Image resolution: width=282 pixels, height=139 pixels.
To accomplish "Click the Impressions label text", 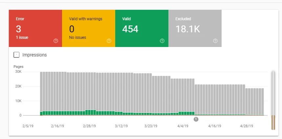I will [x=34, y=55].
